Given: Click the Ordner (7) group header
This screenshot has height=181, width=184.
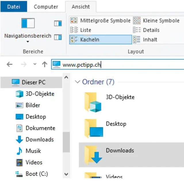Looking at the screenshot, I should pyautogui.click(x=98, y=82).
